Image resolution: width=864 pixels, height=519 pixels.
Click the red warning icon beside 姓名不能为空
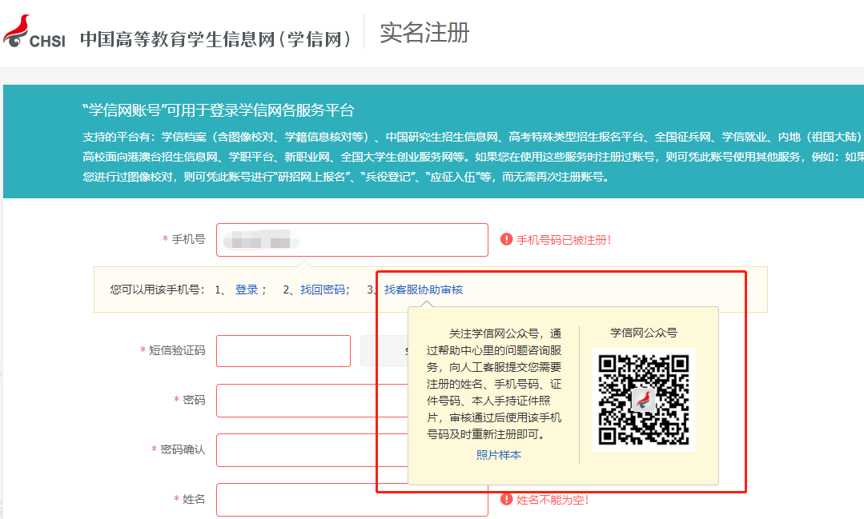point(506,500)
